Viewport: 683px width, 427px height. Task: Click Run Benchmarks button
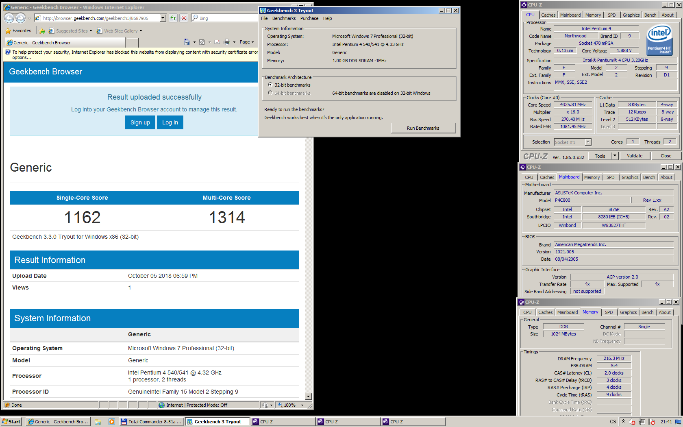(423, 128)
